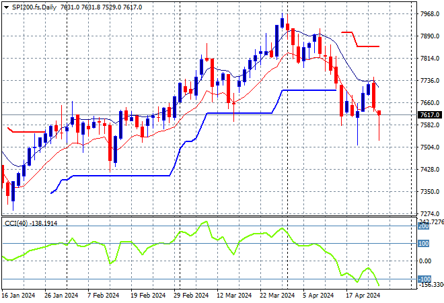444x303 pixels.
Task: Click the 7660.0 price axis label
Action: pos(429,103)
